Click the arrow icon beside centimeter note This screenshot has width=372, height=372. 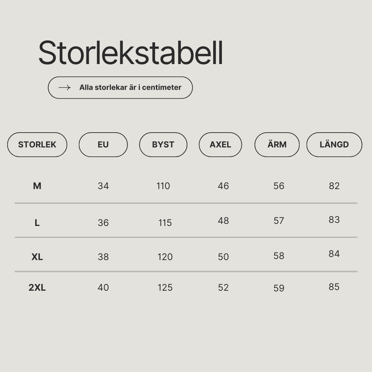click(x=64, y=87)
